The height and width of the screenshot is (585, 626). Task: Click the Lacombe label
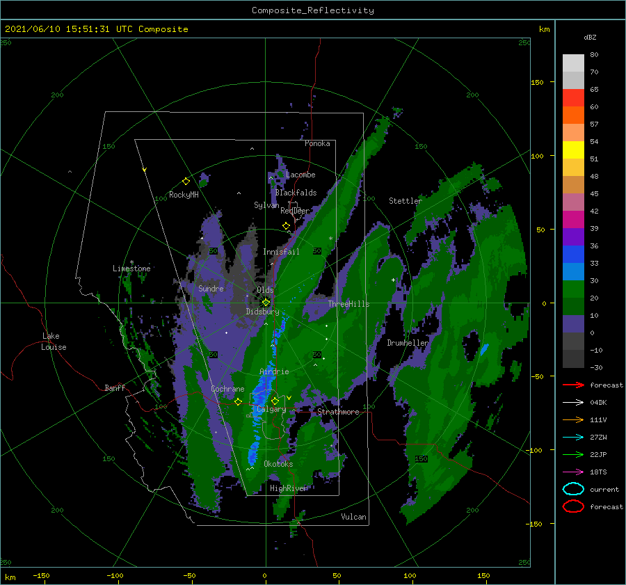click(300, 175)
